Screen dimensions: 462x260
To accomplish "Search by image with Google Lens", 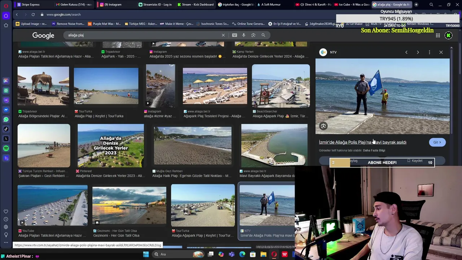I will tap(253, 35).
